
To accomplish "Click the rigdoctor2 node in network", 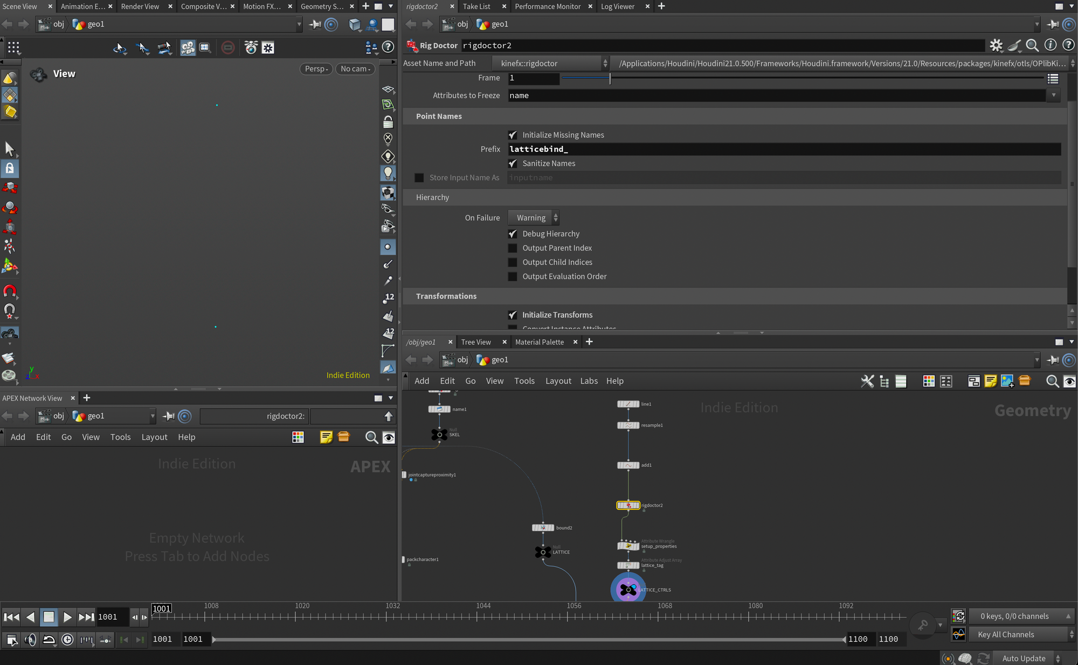I will [628, 505].
